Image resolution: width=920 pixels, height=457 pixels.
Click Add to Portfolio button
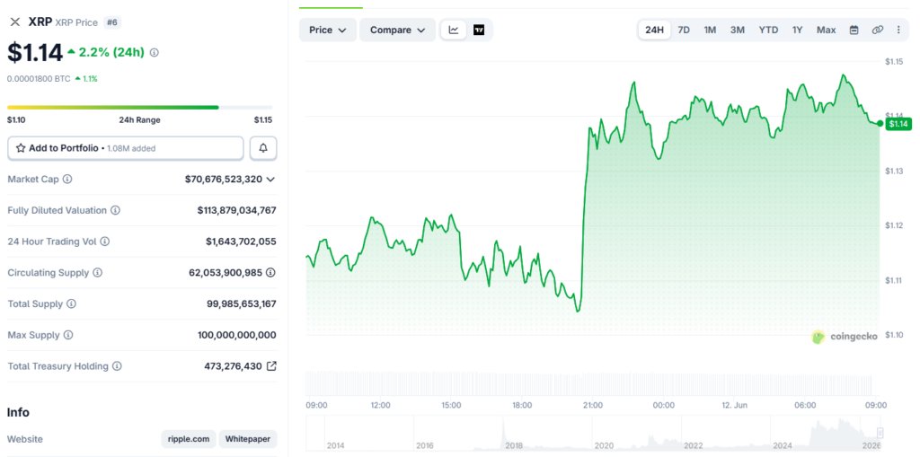click(126, 148)
